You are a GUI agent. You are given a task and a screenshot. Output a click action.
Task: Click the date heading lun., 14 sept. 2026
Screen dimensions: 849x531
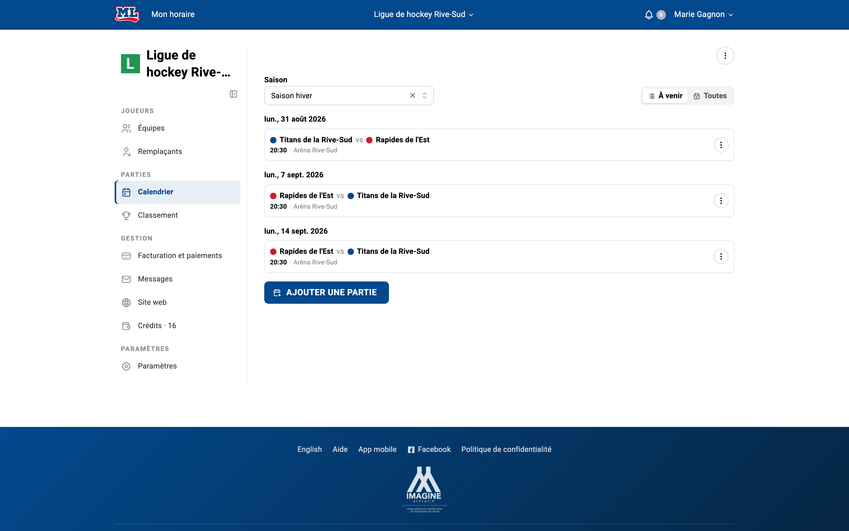click(x=296, y=231)
